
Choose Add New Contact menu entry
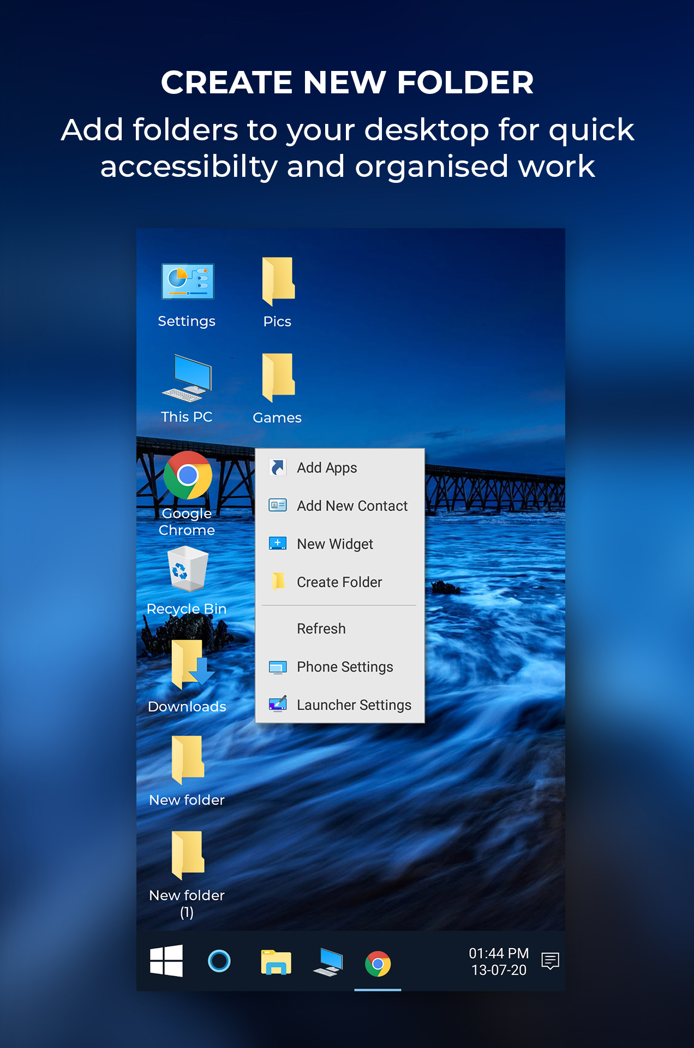pos(352,506)
